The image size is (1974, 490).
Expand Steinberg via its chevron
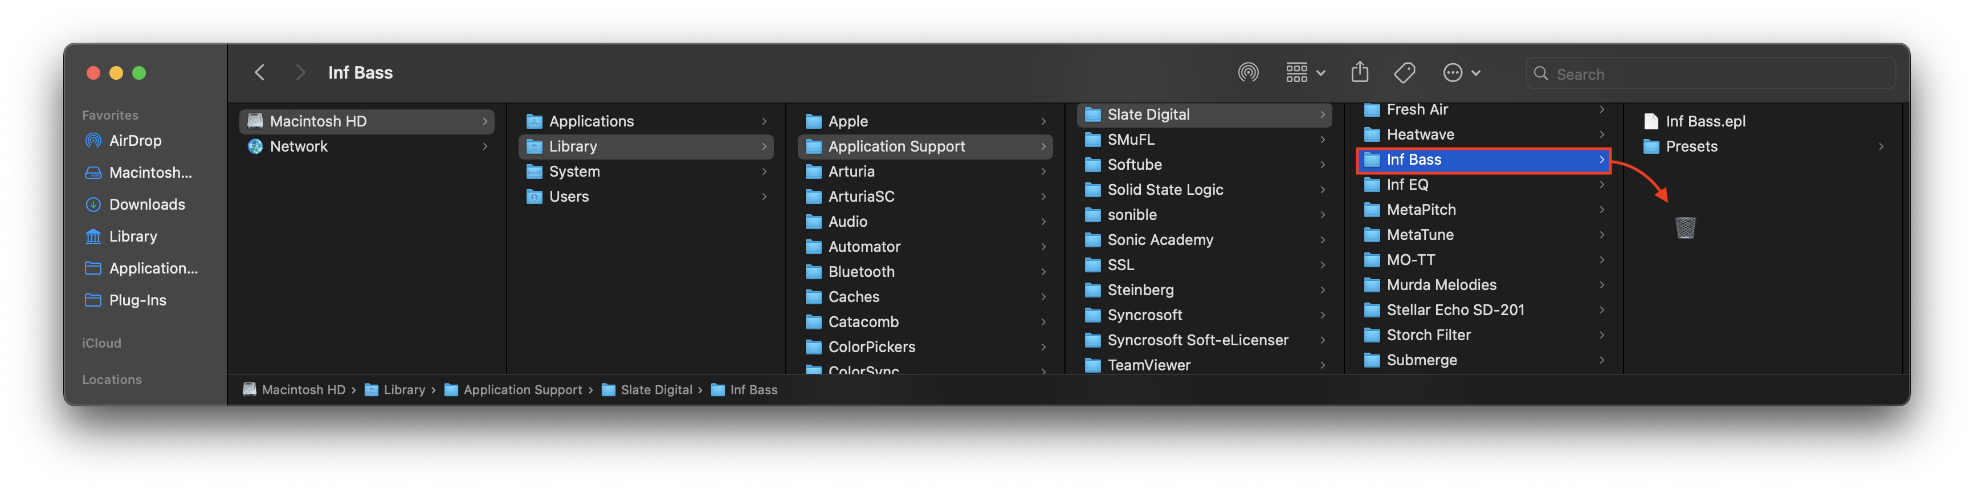1322,290
